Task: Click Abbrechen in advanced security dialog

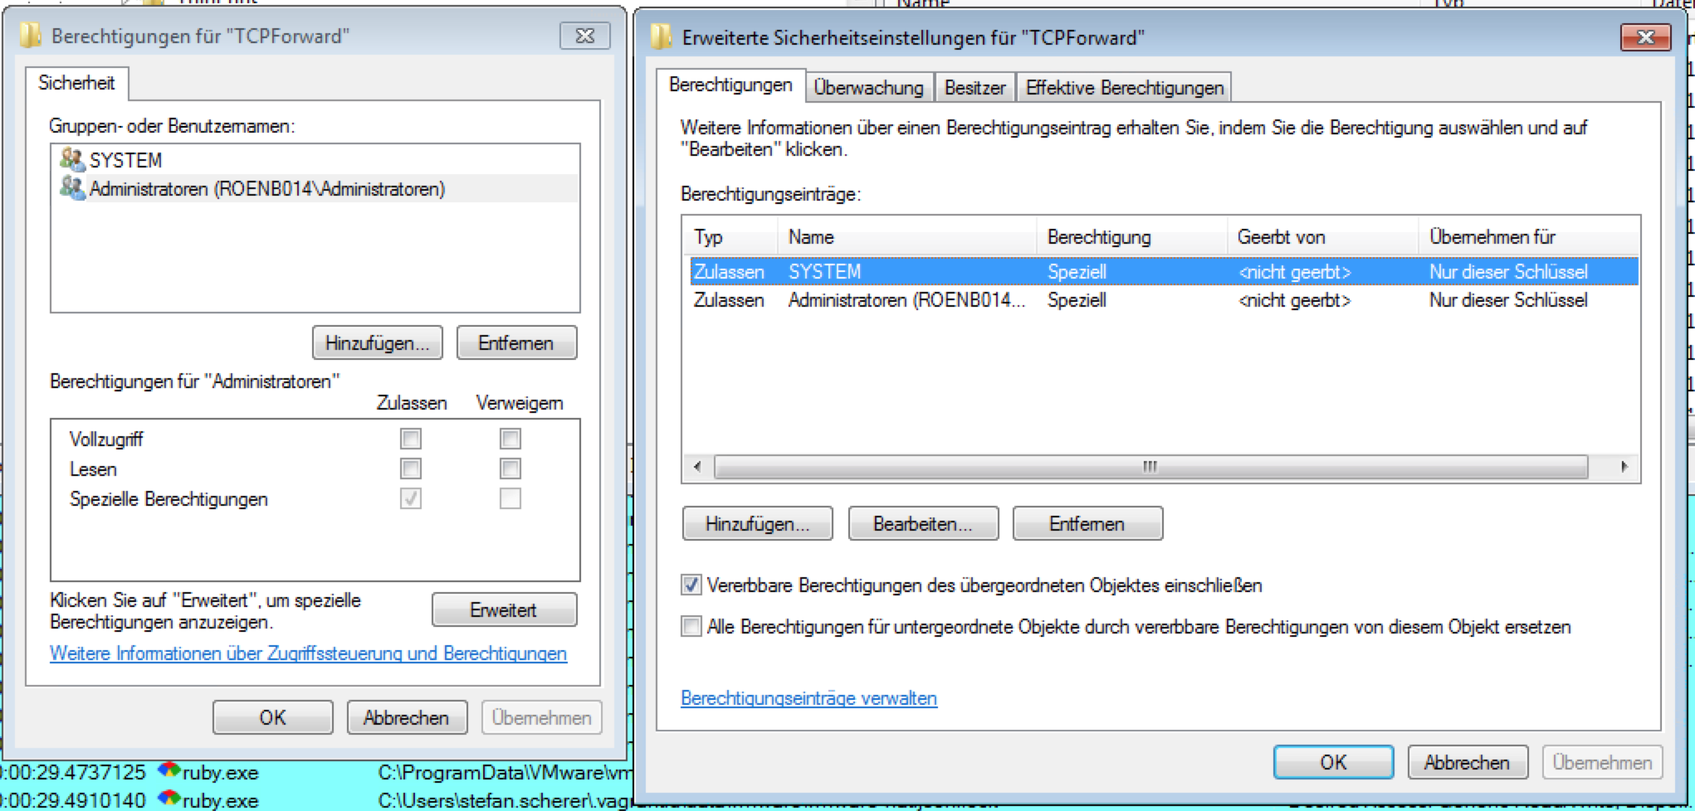Action: pyautogui.click(x=1468, y=762)
